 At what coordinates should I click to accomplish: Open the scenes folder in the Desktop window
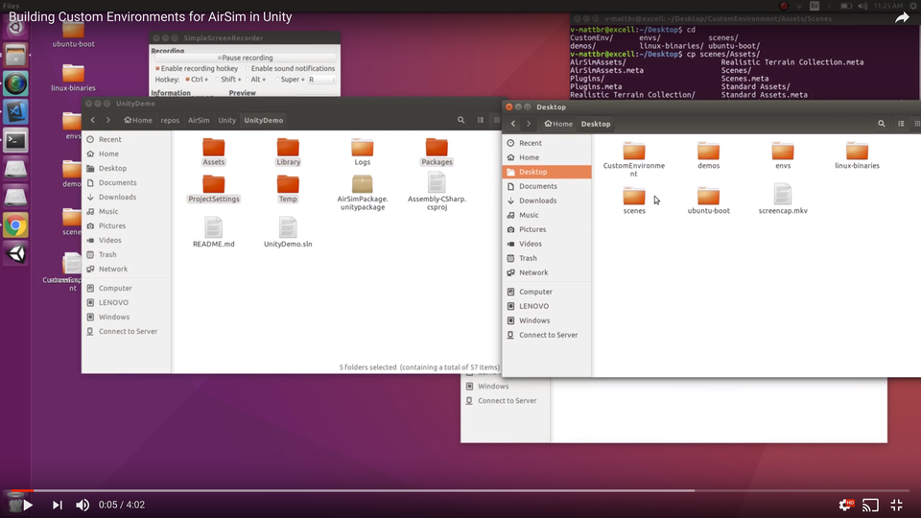click(634, 198)
